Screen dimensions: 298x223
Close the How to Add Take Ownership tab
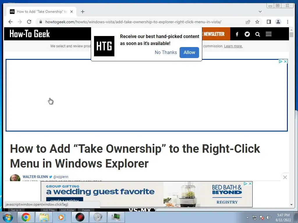tap(72, 12)
